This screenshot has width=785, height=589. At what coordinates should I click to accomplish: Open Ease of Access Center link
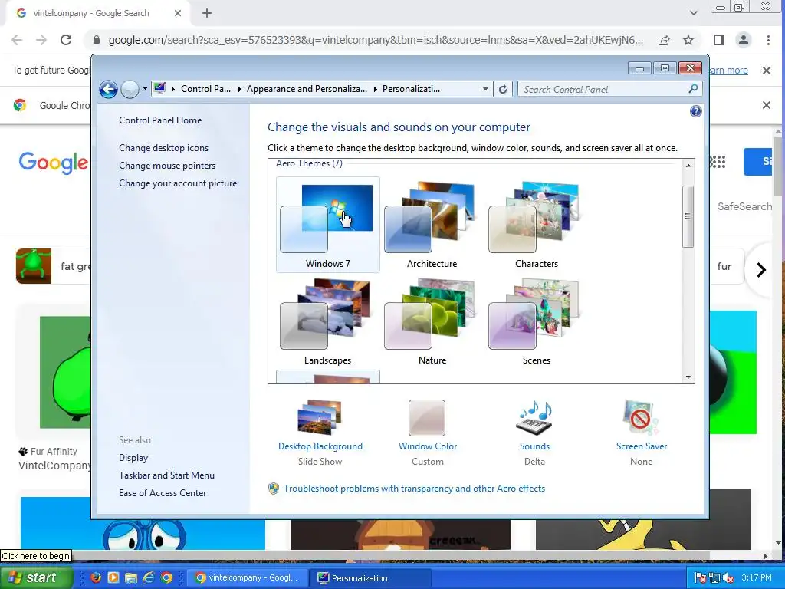[x=163, y=493]
